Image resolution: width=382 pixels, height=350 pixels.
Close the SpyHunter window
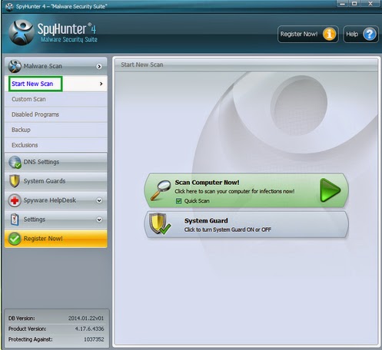point(370,4)
